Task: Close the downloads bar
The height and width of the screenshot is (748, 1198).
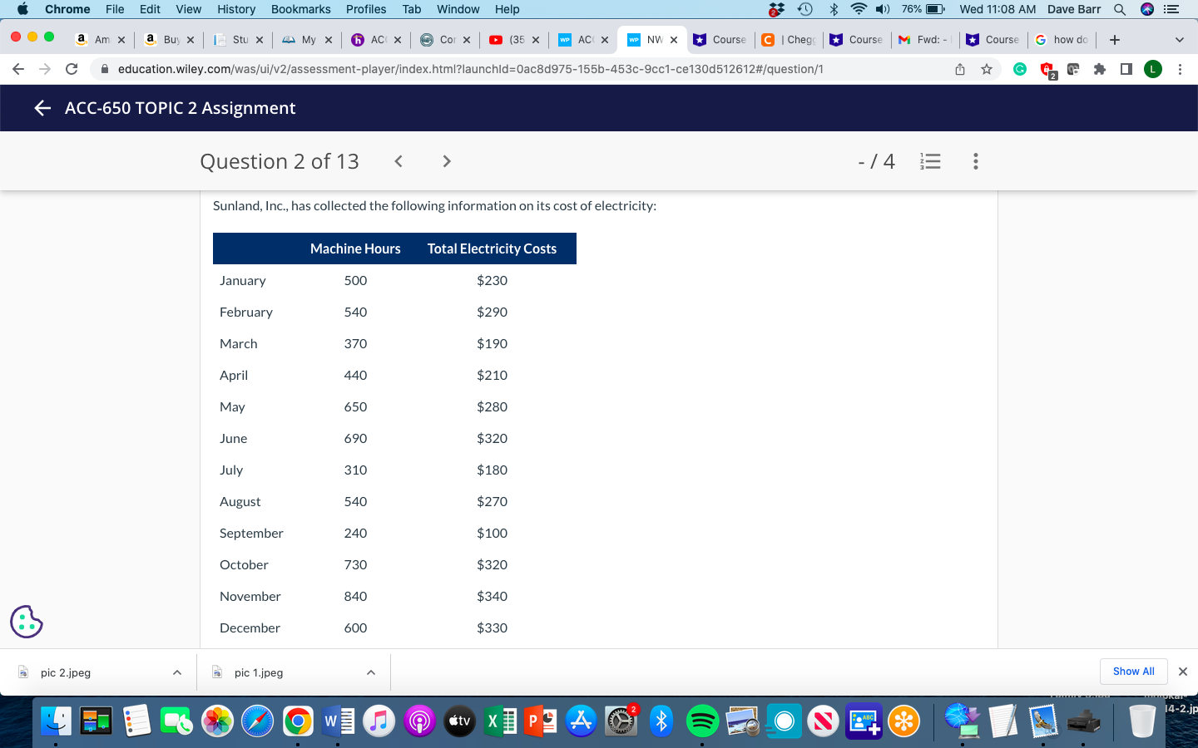Action: [x=1183, y=672]
